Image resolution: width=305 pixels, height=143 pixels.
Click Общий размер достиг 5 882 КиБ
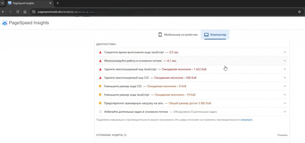click(x=190, y=103)
